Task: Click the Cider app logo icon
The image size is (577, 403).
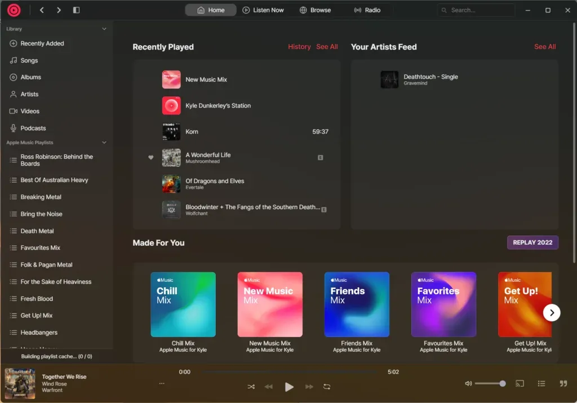Action: [x=14, y=10]
